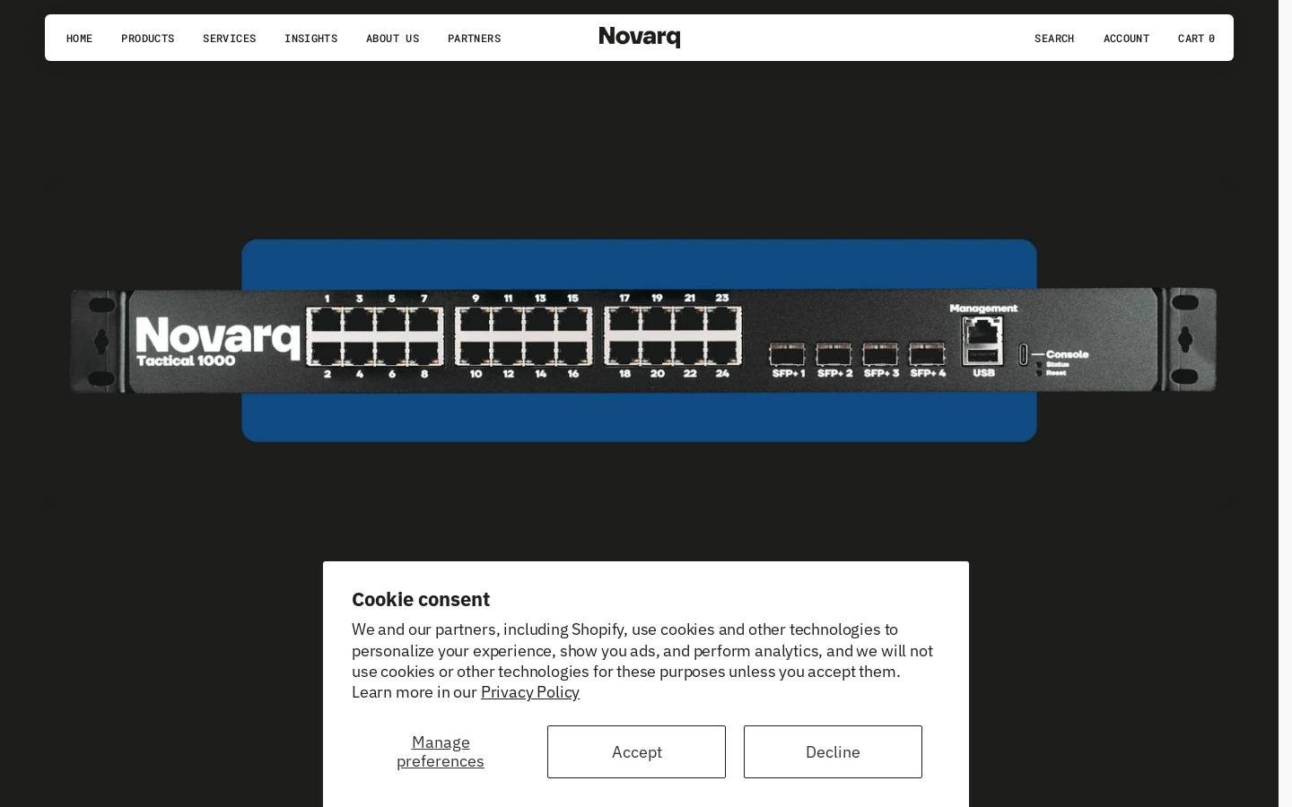
Task: Open the Account link
Action: pos(1126,38)
